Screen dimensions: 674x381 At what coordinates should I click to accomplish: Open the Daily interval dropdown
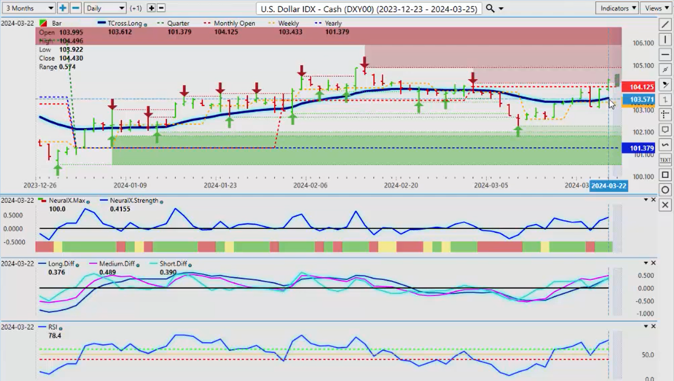pos(105,8)
